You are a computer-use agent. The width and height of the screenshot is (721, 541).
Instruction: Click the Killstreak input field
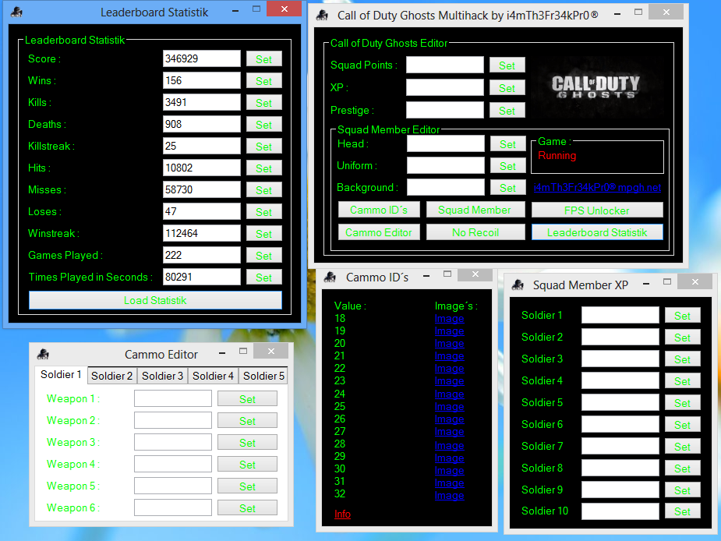click(x=202, y=146)
